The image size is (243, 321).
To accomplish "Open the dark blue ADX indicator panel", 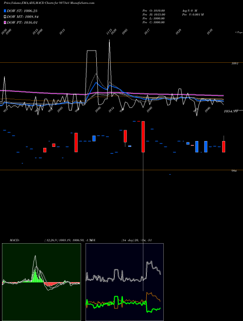I will pos(124,282).
